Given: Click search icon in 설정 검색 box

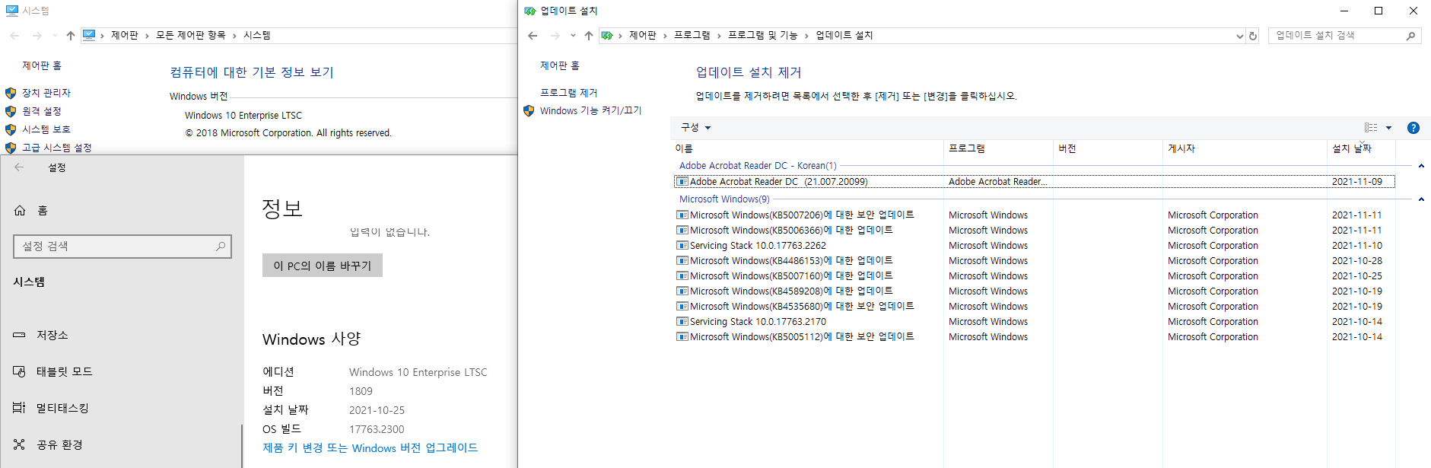Looking at the screenshot, I should (x=221, y=247).
